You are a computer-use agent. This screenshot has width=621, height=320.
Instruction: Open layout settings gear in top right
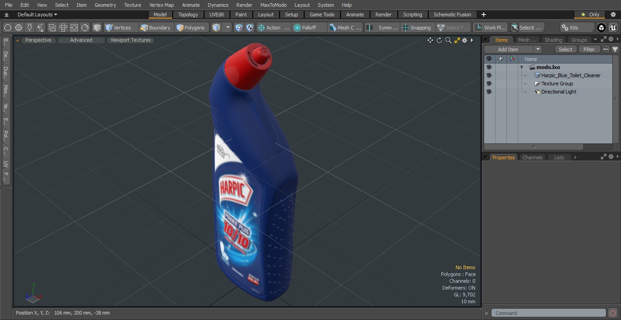(x=613, y=15)
